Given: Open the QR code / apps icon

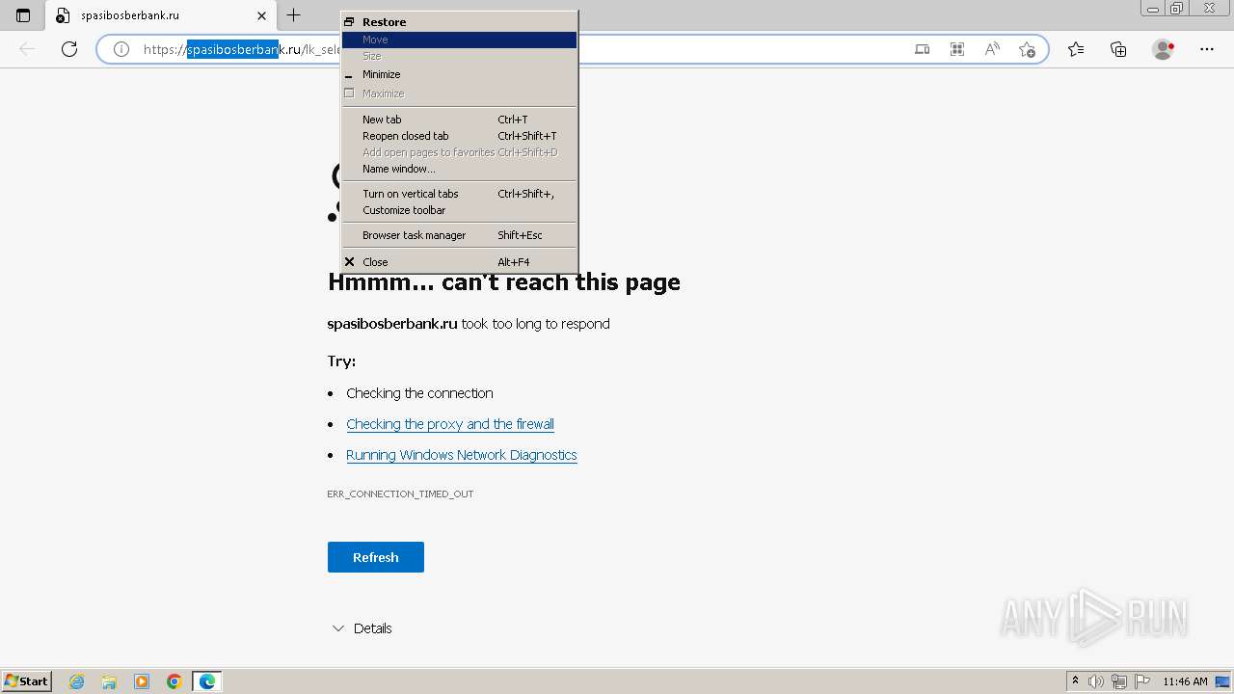Looking at the screenshot, I should point(957,49).
